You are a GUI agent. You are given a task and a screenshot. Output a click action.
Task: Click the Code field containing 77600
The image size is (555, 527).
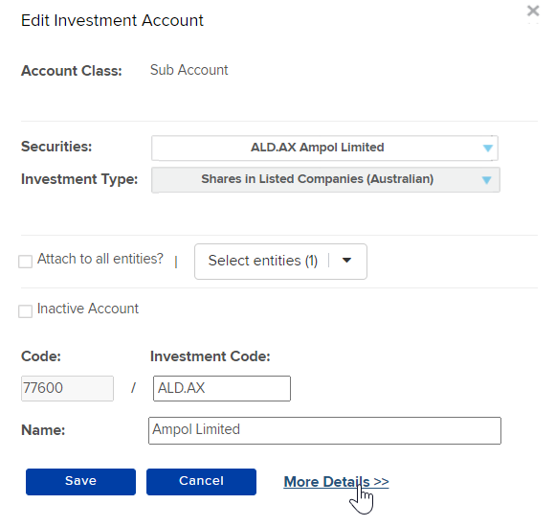pyautogui.click(x=67, y=388)
